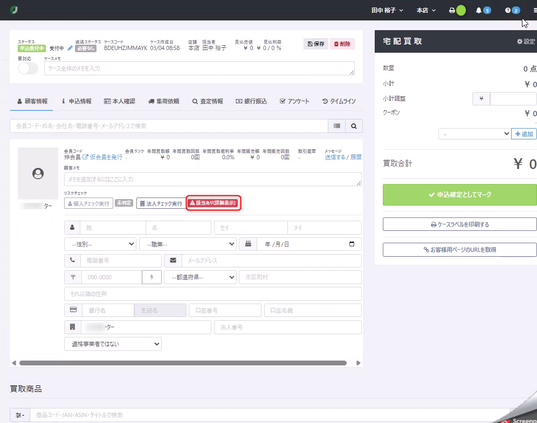Viewport: 537px width, 423px height.
Task: Open the notifications bell
Action: (x=479, y=11)
